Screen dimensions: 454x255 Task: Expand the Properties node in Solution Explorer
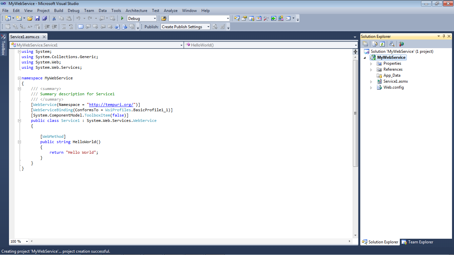(x=371, y=63)
